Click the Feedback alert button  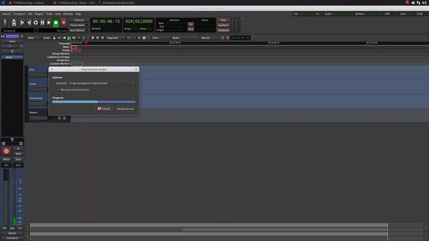click(x=223, y=30)
